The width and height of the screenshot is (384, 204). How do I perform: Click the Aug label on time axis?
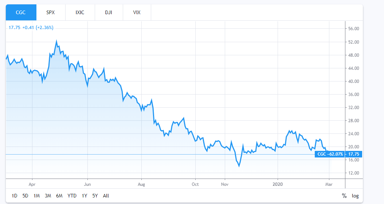[x=141, y=184]
